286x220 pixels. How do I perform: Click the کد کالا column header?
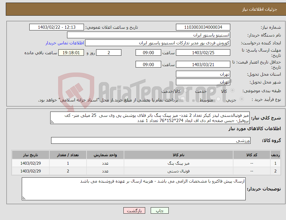click(252, 155)
